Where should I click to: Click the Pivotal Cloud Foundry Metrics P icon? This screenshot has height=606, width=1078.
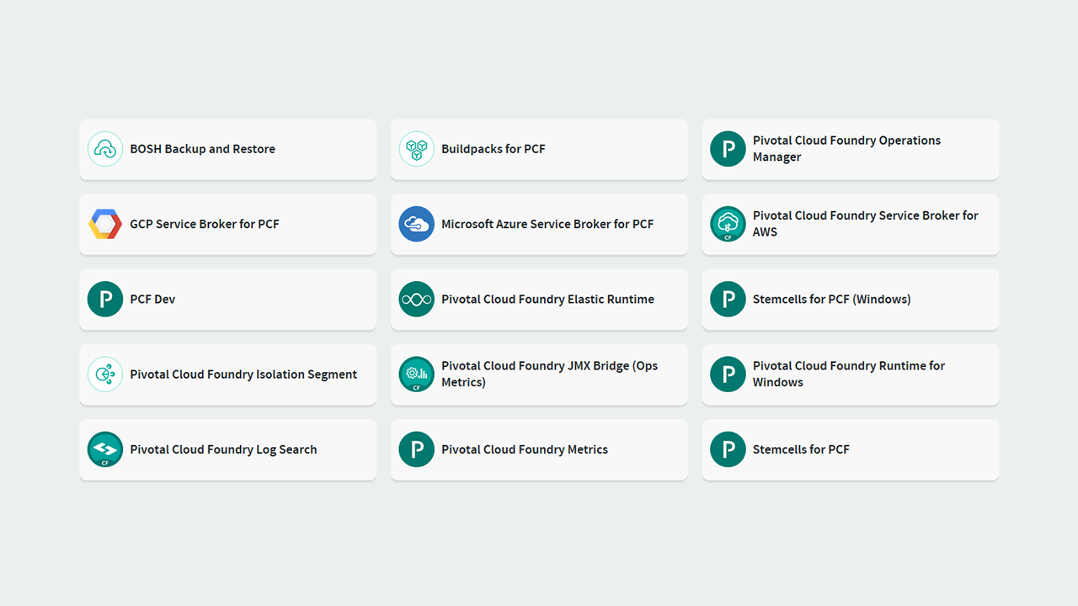click(417, 449)
